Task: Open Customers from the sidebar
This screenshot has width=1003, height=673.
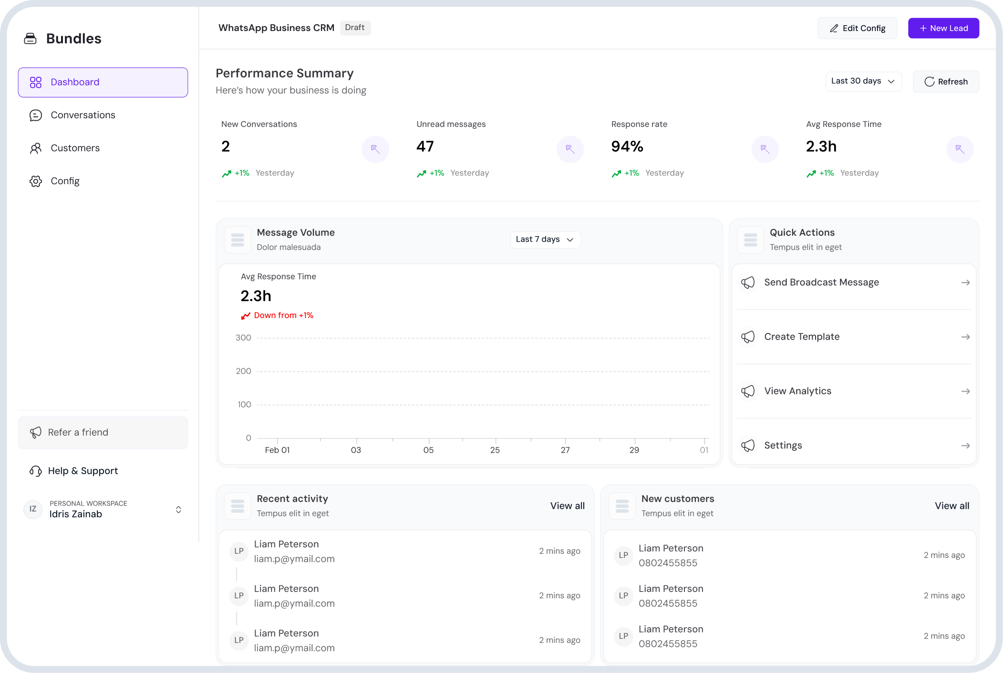Action: point(75,148)
